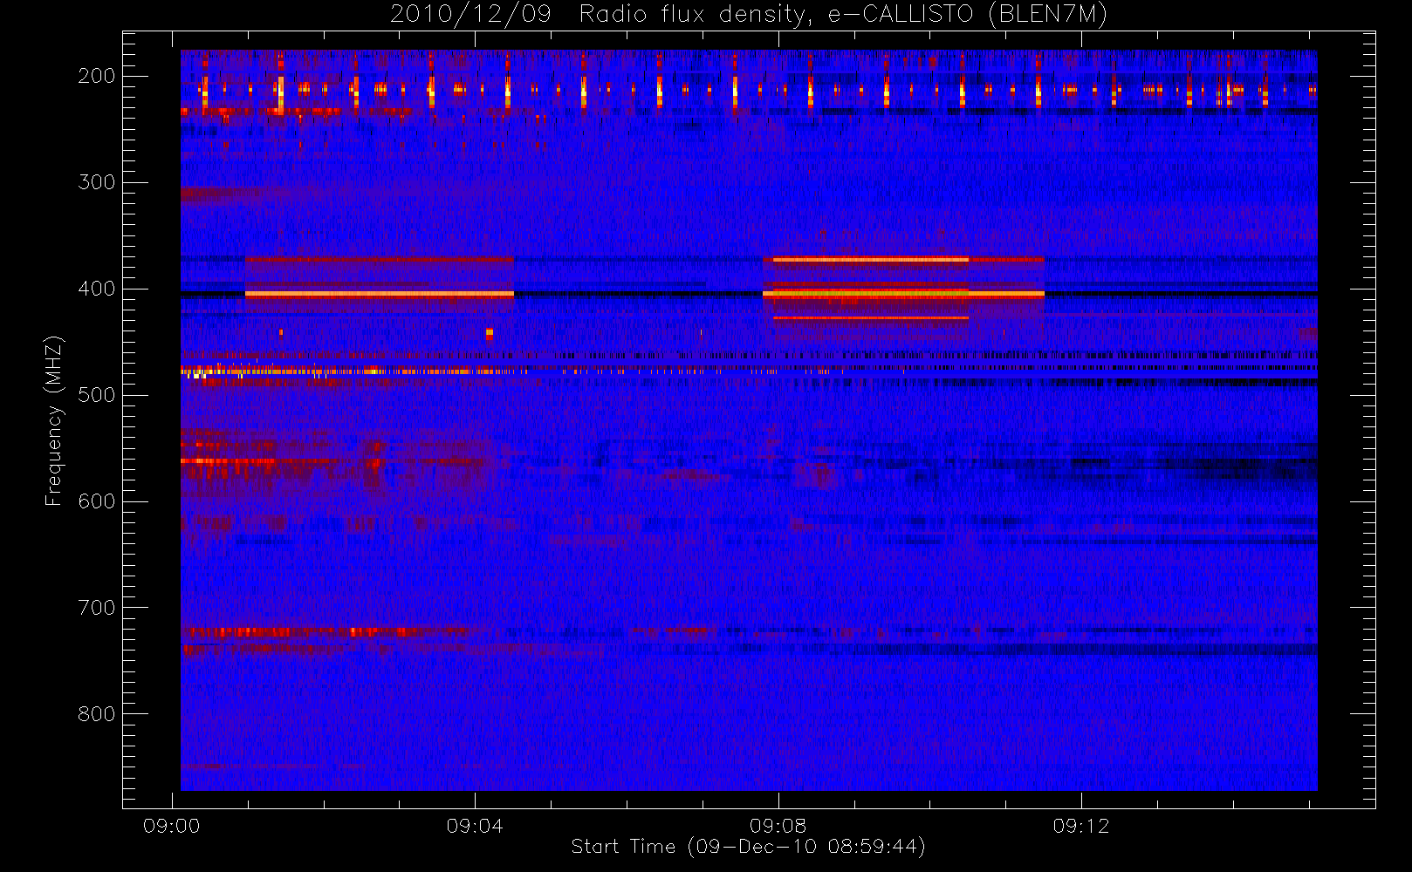Image resolution: width=1412 pixels, height=872 pixels.
Task: Click the 300 frequency tick label
Action: point(97,182)
